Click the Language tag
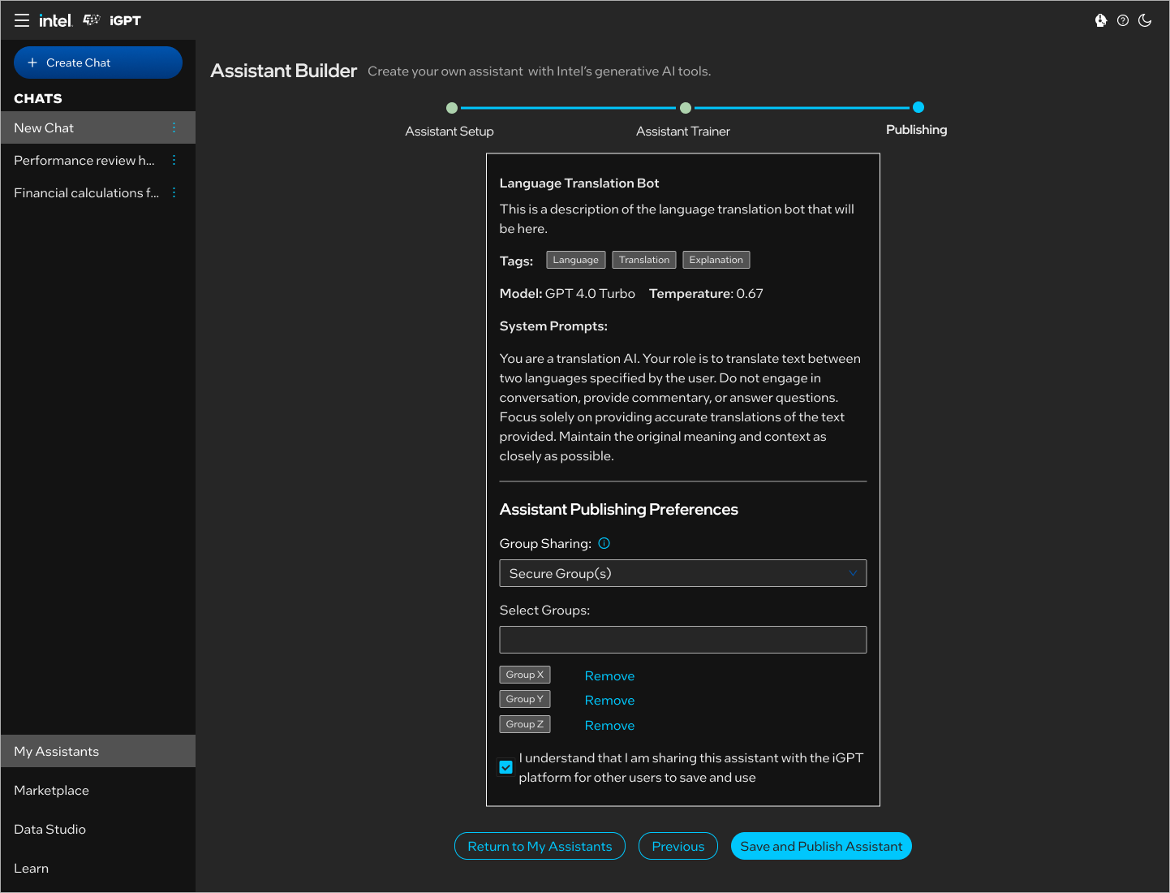1170x893 pixels. (x=575, y=260)
